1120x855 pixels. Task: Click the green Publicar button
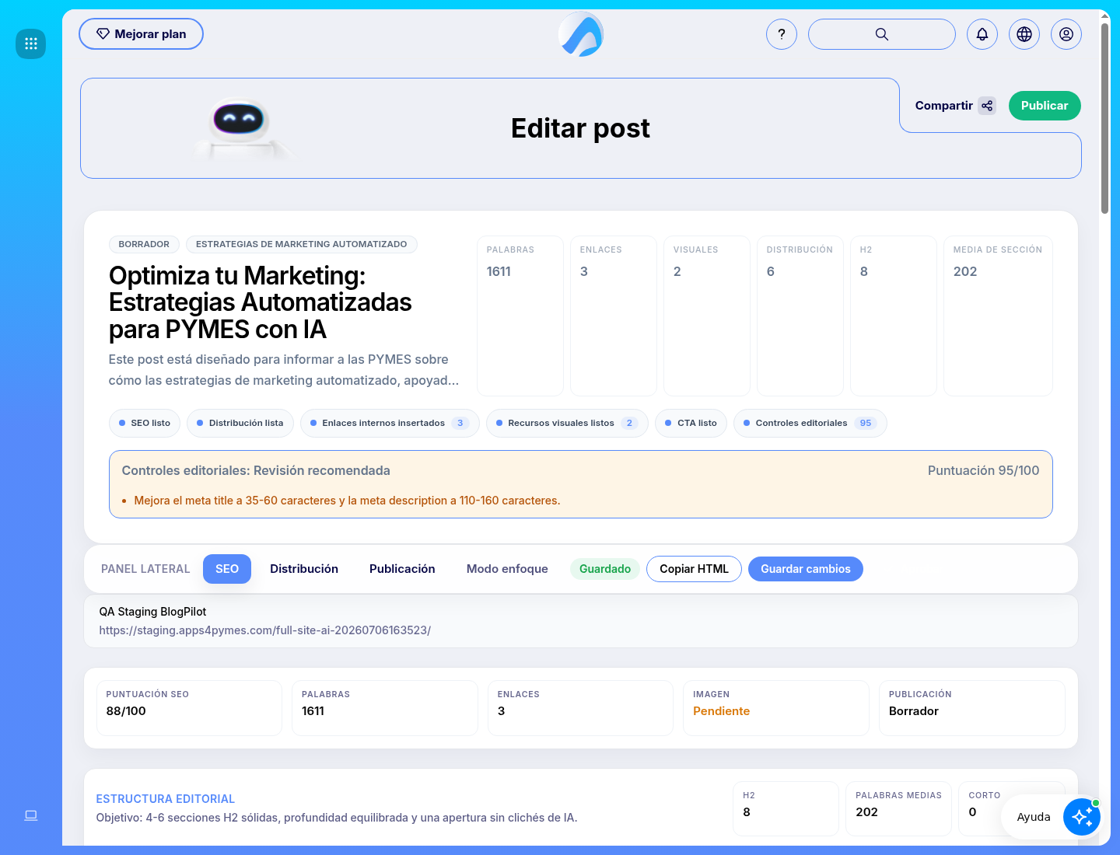click(1045, 106)
